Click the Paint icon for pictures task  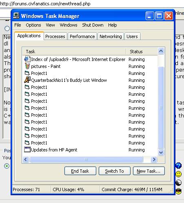pos(27,66)
